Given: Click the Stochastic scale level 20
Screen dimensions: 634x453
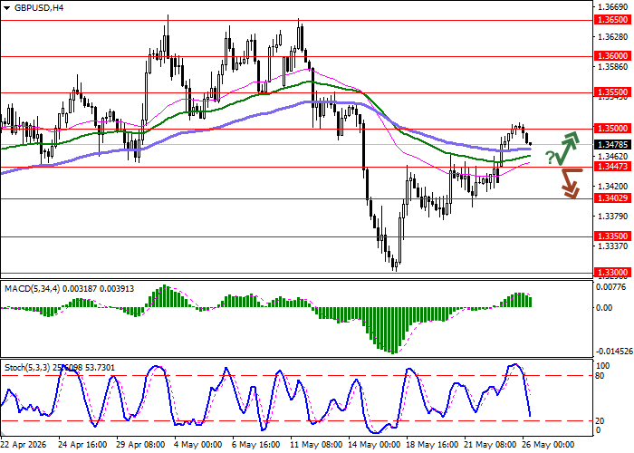Looking at the screenshot, I should click(600, 421).
